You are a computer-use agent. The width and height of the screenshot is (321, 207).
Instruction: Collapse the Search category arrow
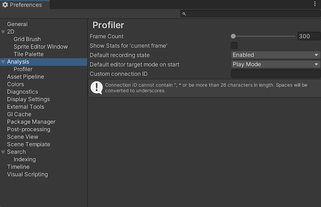[3, 152]
